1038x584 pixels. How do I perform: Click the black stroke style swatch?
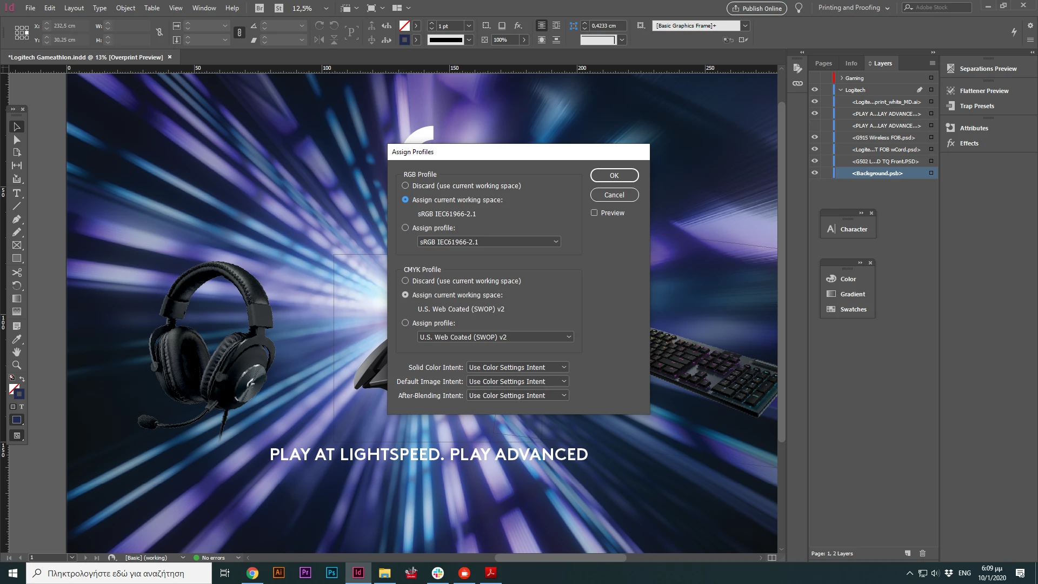pos(445,39)
